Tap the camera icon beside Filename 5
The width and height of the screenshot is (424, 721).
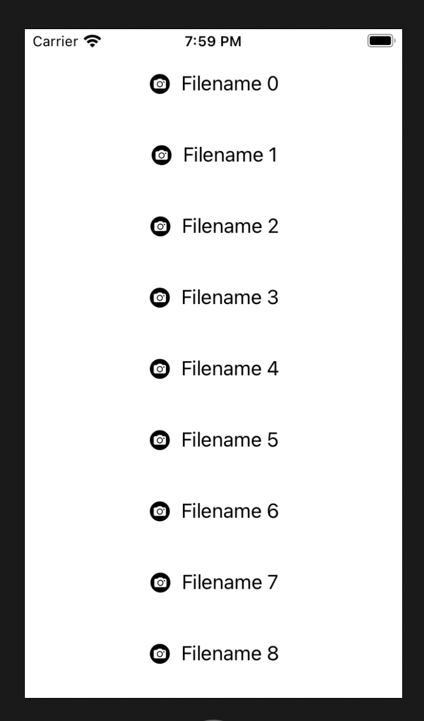coord(160,441)
